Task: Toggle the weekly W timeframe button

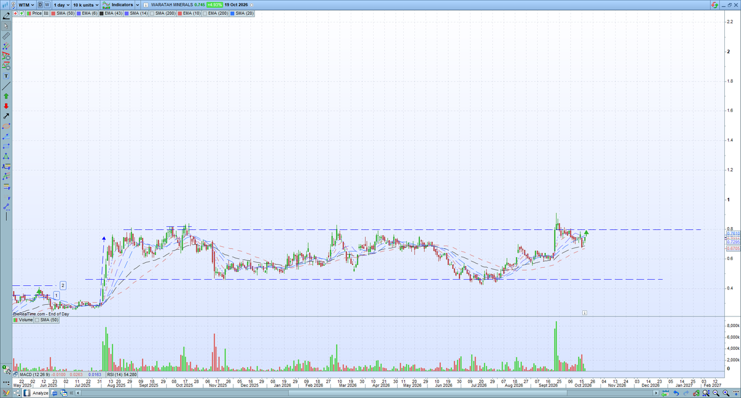Action: click(47, 4)
